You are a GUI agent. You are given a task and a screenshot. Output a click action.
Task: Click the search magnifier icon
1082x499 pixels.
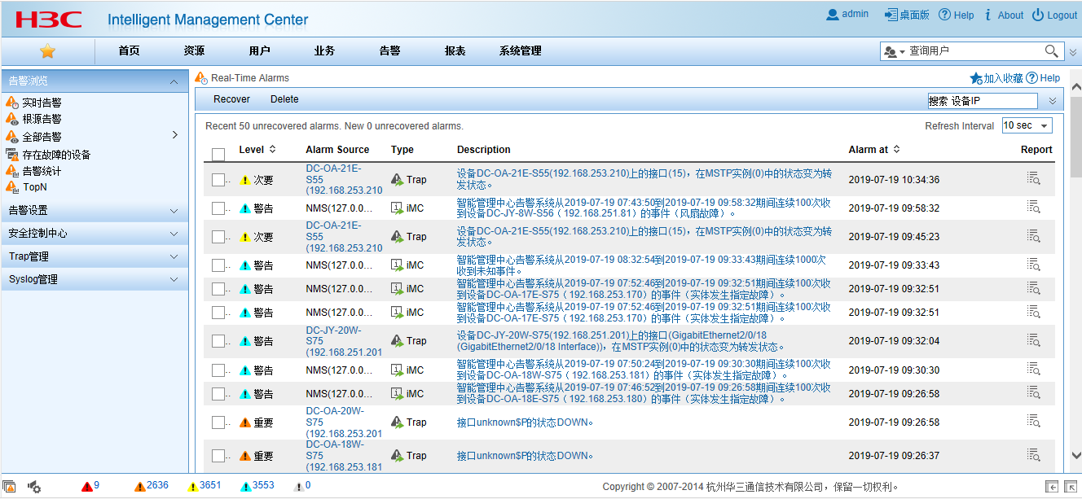1052,51
